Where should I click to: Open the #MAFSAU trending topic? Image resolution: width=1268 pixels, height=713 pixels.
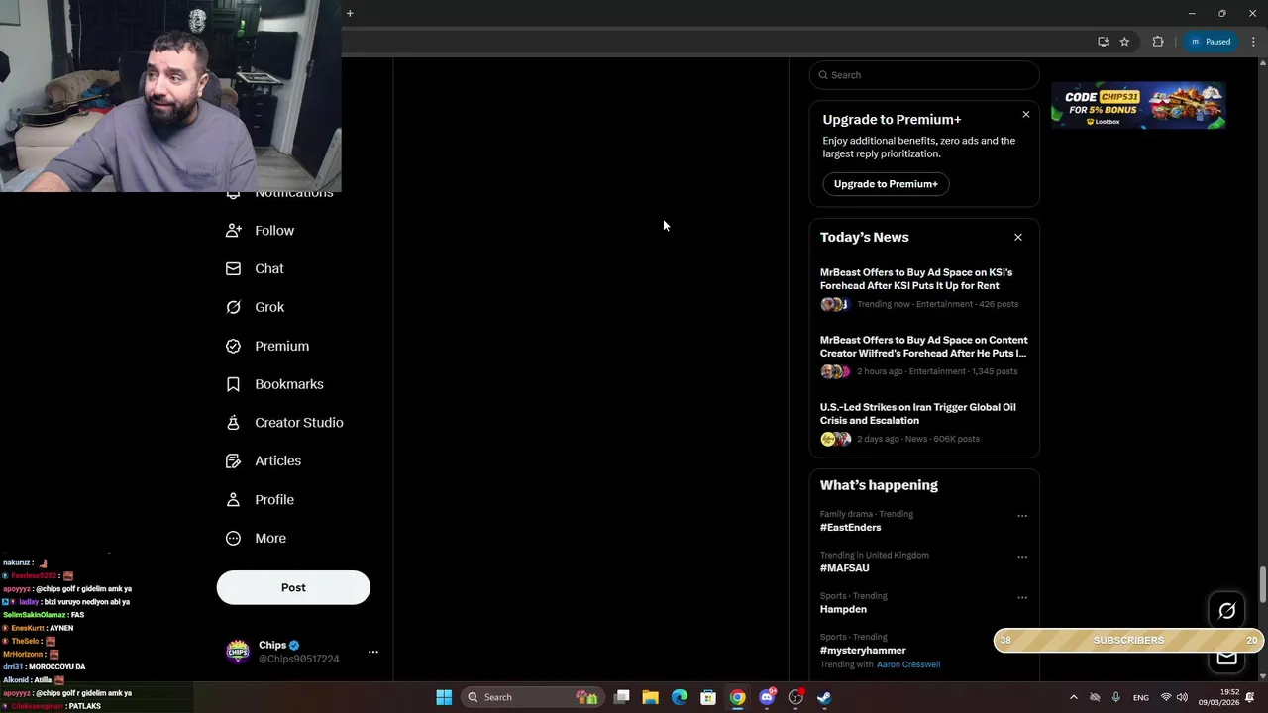tap(844, 568)
